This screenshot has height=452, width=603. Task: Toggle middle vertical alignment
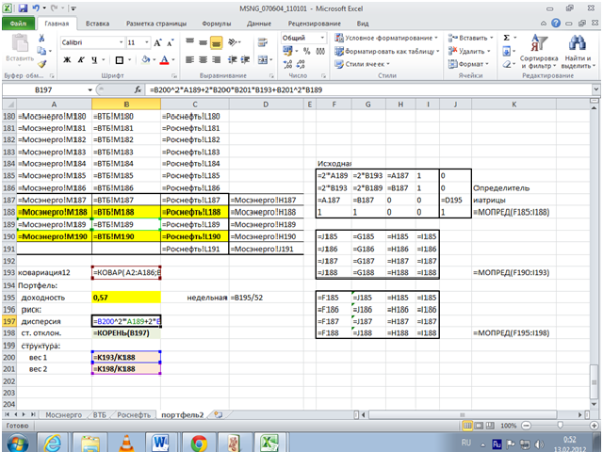click(204, 42)
